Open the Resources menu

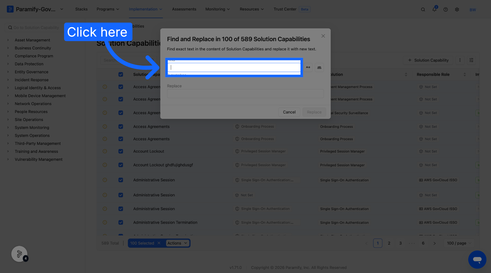pyautogui.click(x=252, y=9)
